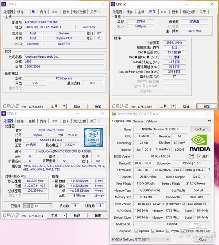Switch to the Sensors tab in GPU-Z

coord(138,121)
